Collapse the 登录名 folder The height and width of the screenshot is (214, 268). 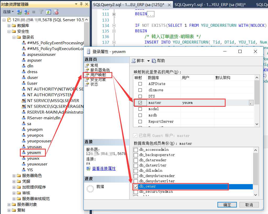(x=14, y=37)
